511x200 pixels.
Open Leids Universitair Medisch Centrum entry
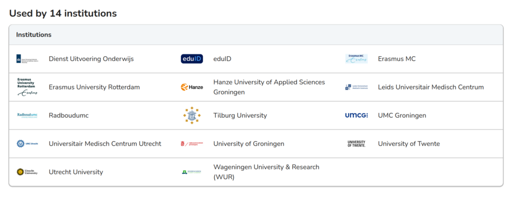click(x=431, y=87)
